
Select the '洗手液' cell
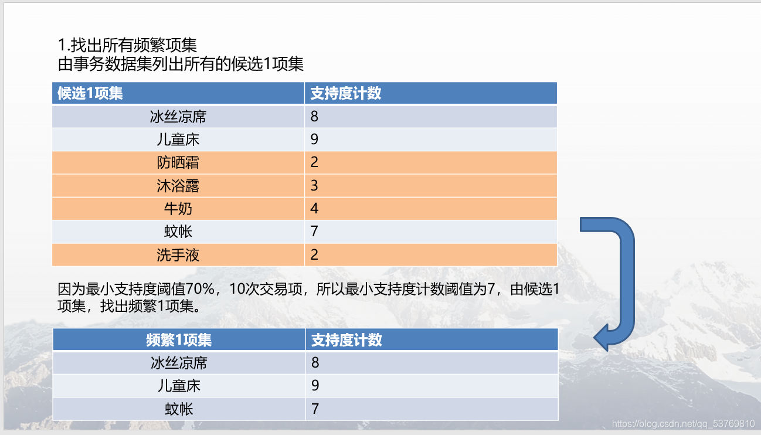click(178, 255)
